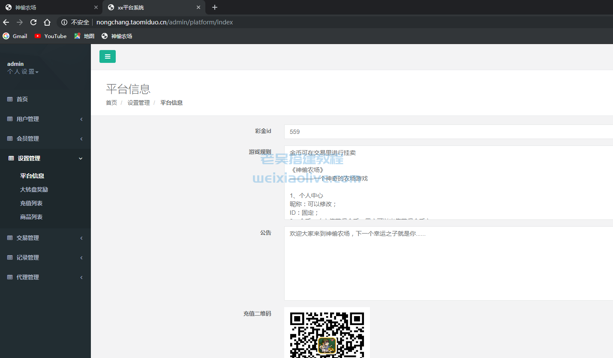Expand 会员管理 menu chevron

pos(81,139)
